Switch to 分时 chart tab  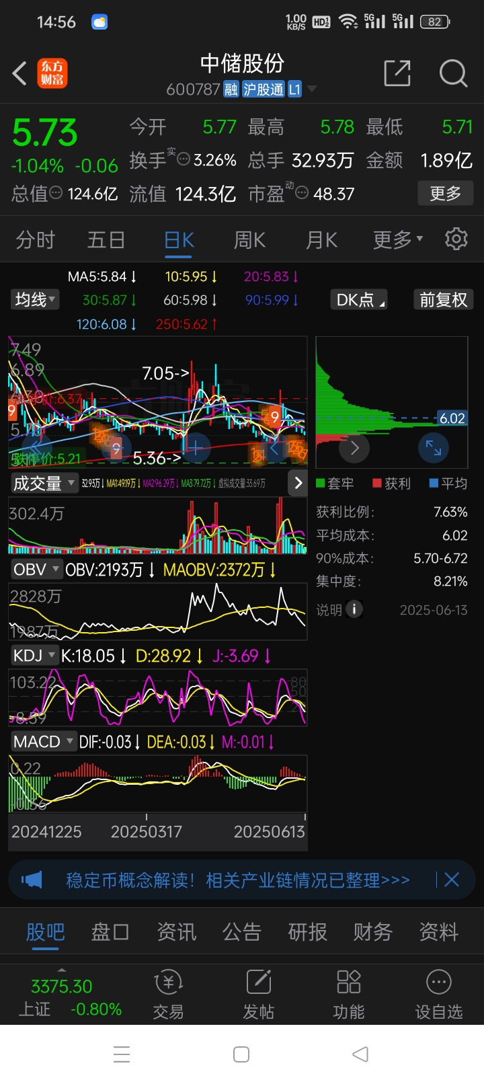pyautogui.click(x=35, y=240)
